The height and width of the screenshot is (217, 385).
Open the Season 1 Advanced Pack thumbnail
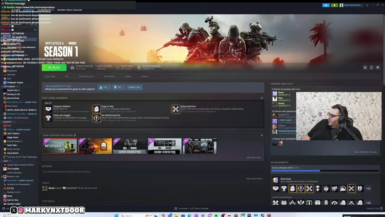(x=130, y=146)
